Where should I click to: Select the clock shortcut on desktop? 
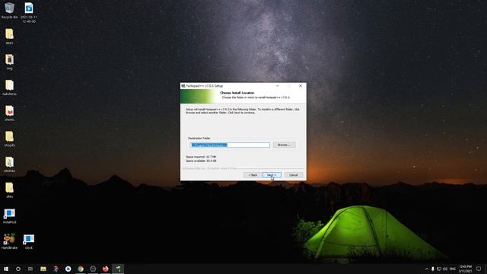[x=29, y=241]
